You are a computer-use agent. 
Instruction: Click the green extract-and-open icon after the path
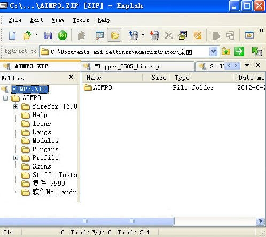(256, 52)
